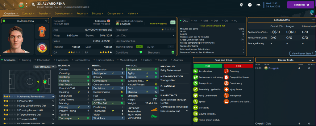
Task: Expand the Key attributes dropdown
Action: pyautogui.click(x=44, y=67)
